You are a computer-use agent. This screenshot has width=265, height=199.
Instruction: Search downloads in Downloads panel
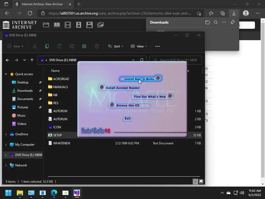pyautogui.click(x=216, y=22)
